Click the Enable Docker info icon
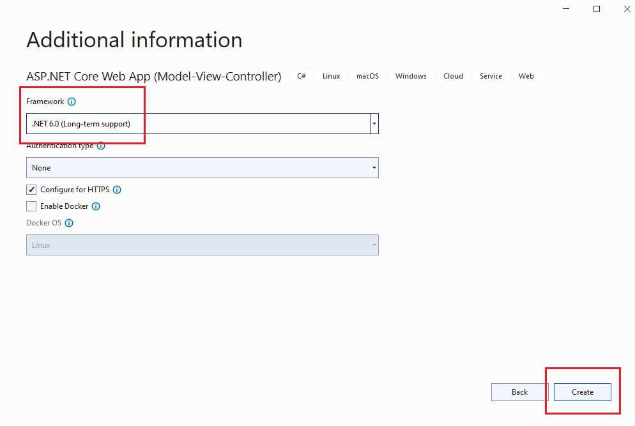 click(x=96, y=206)
